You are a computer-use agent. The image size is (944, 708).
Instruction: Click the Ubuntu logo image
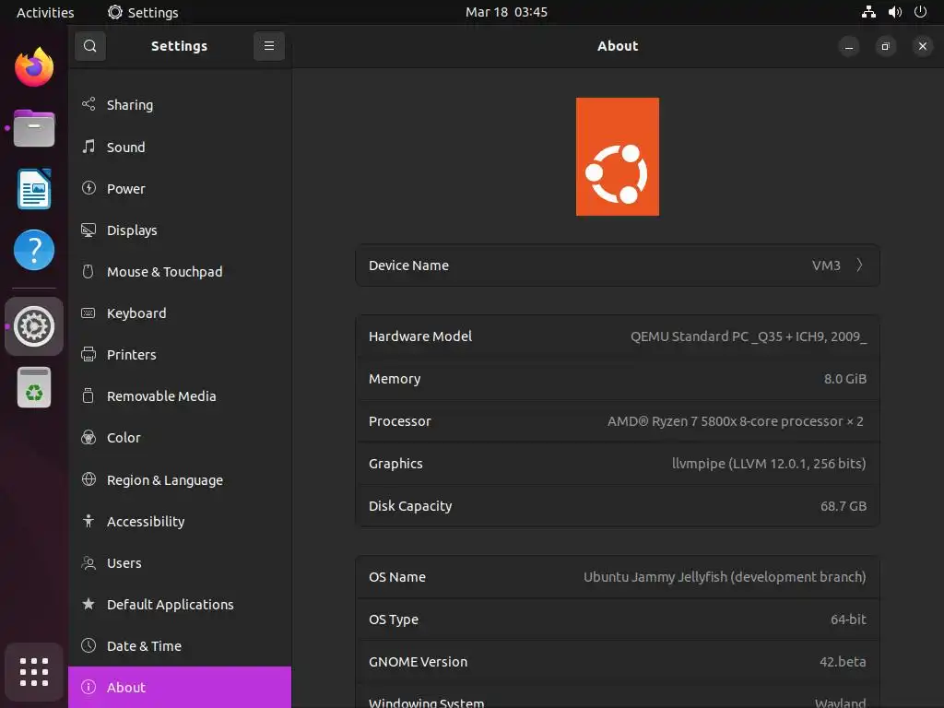click(x=618, y=157)
